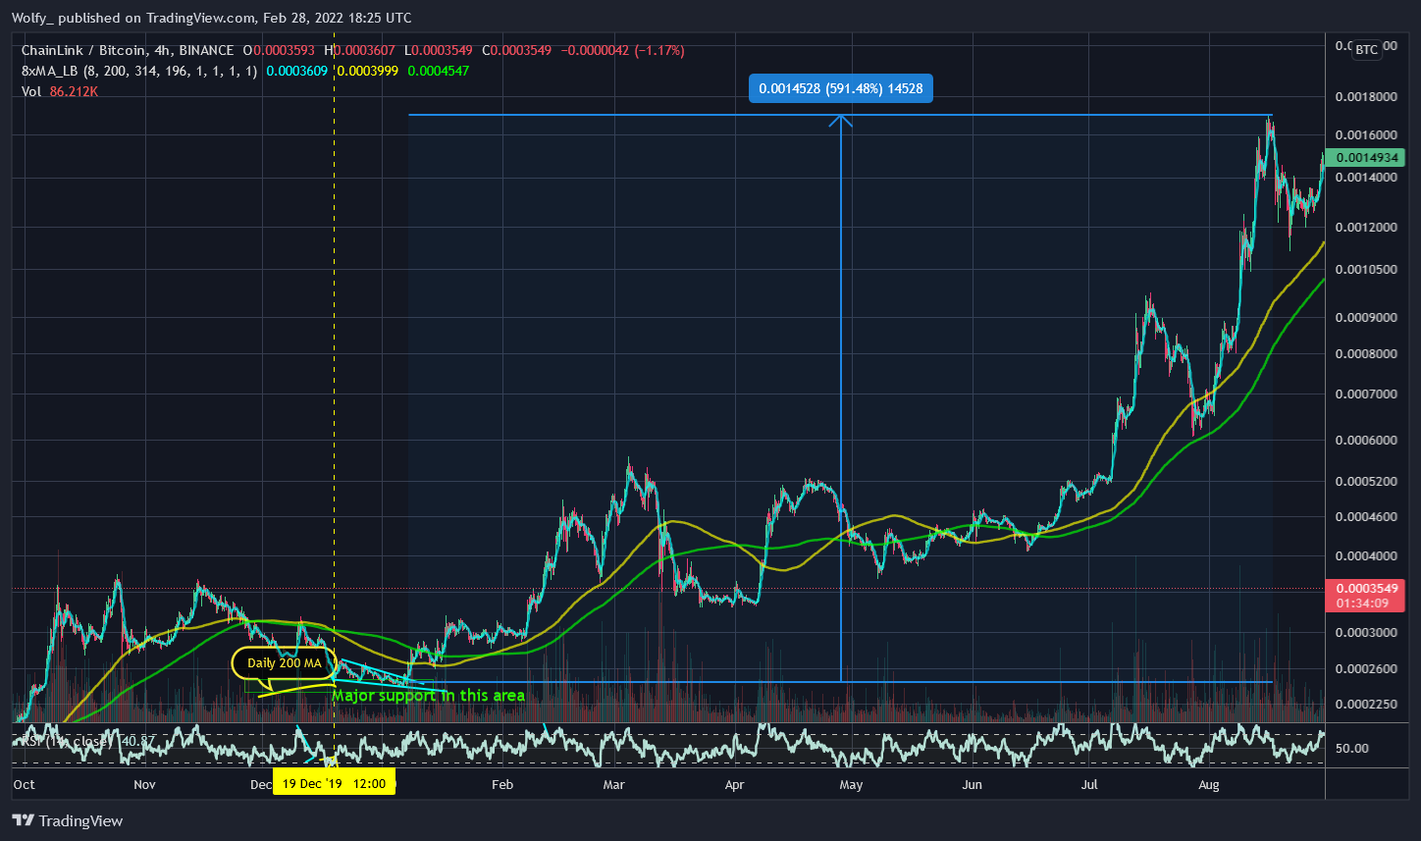
Task: Click the 'ChainLink / Bitcoin, 4h, BINANCE' symbol title
Action: [128, 50]
